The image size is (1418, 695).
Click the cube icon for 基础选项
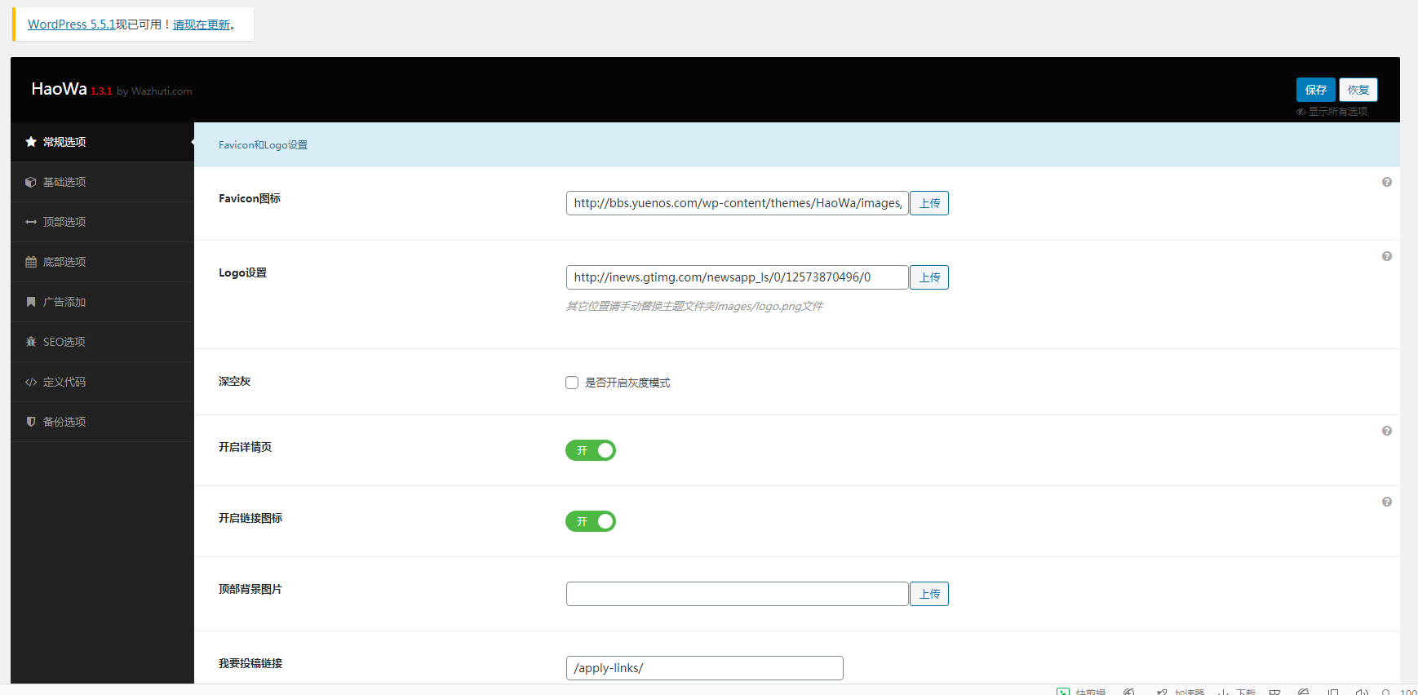tap(31, 182)
